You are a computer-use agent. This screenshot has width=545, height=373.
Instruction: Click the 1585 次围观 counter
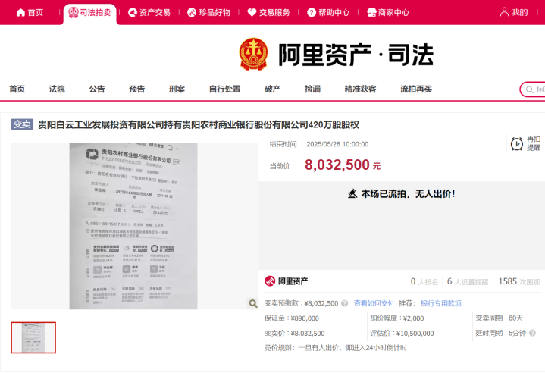point(519,281)
